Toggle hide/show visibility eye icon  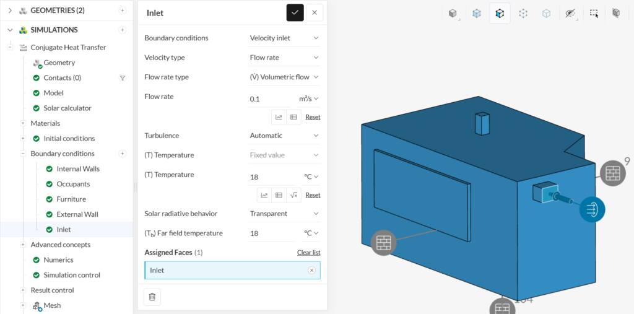570,14
